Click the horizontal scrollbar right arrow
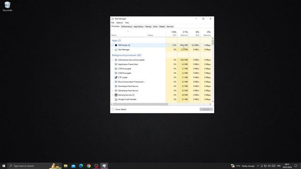Screen dimensions: 301x169 [x=210, y=104]
